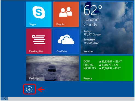Open the Finance tile
Viewport: 135px width, 101px height.
click(107, 68)
